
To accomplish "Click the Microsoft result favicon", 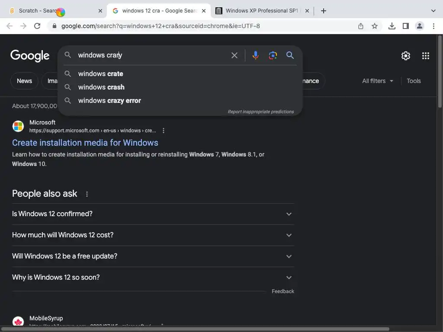I will pos(18,126).
